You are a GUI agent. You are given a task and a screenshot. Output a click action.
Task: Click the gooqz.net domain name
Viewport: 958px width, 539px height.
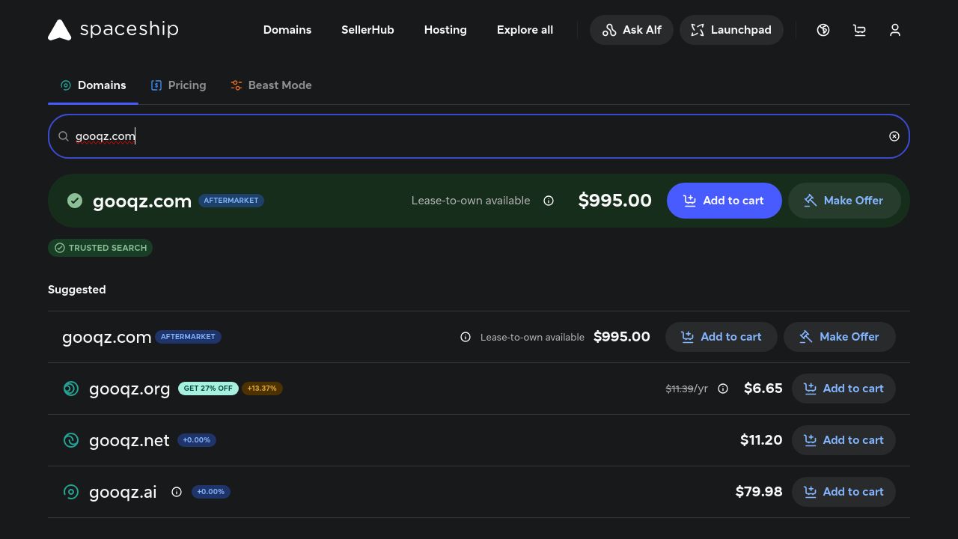(129, 440)
